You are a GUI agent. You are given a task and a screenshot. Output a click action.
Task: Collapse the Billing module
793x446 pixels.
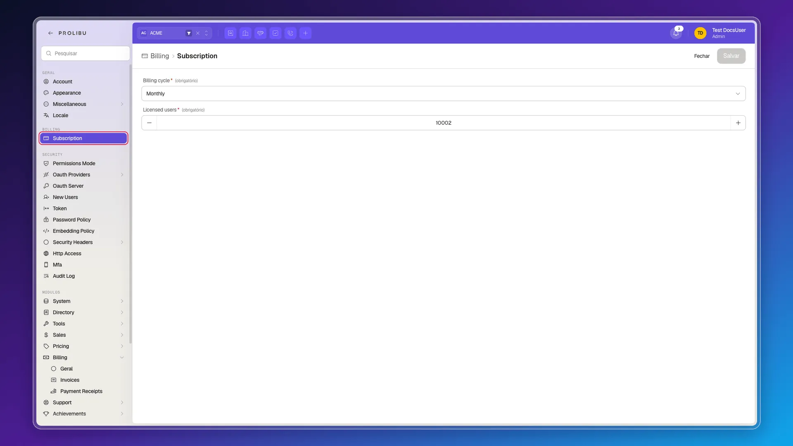click(83, 358)
